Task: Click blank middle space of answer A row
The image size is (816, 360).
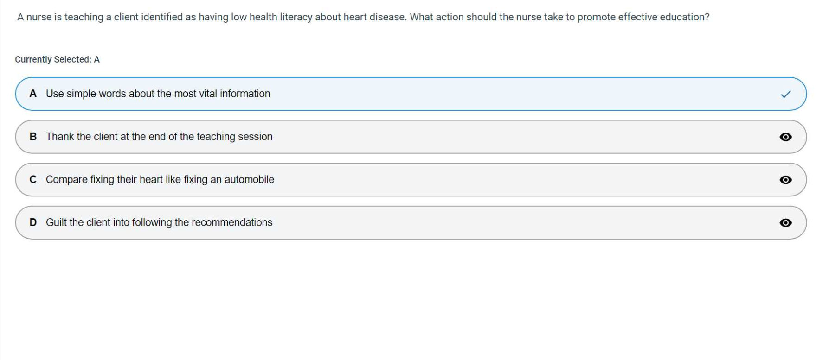Action: pyautogui.click(x=510, y=94)
